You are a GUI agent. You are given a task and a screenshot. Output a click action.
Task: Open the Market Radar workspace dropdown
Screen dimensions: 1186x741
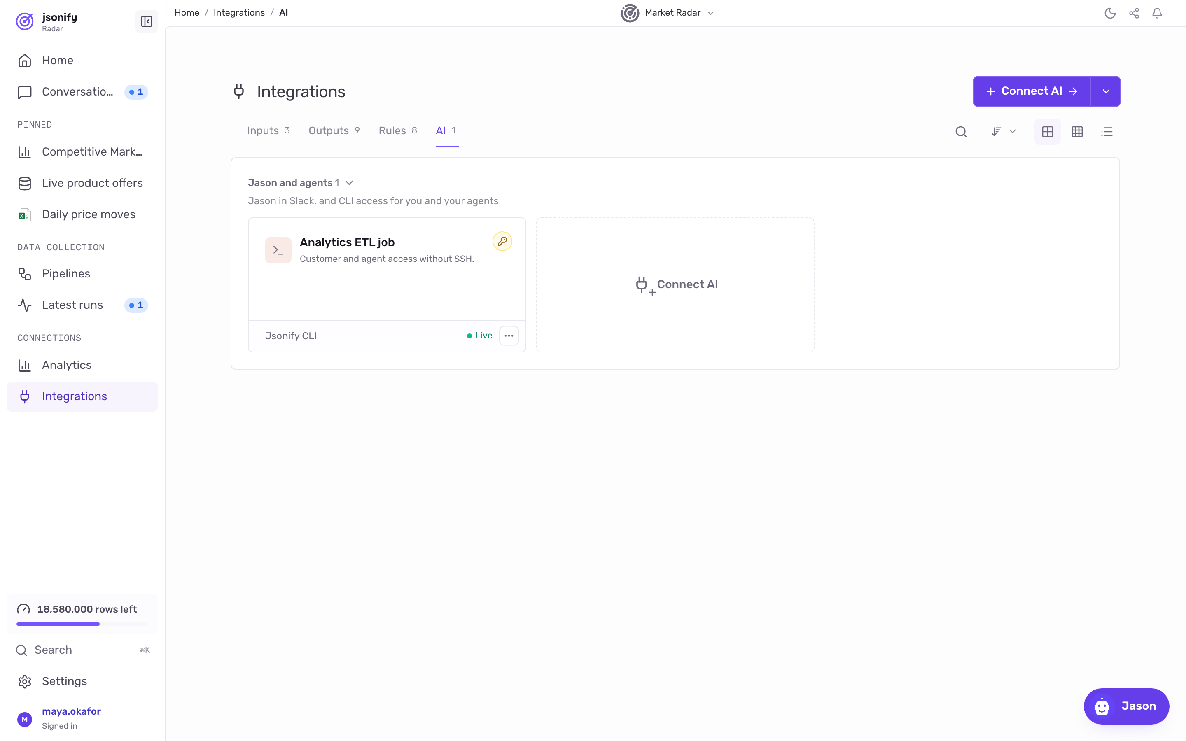(x=667, y=13)
